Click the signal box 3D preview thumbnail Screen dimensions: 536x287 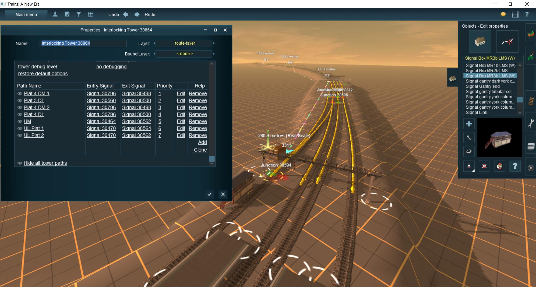point(499,138)
